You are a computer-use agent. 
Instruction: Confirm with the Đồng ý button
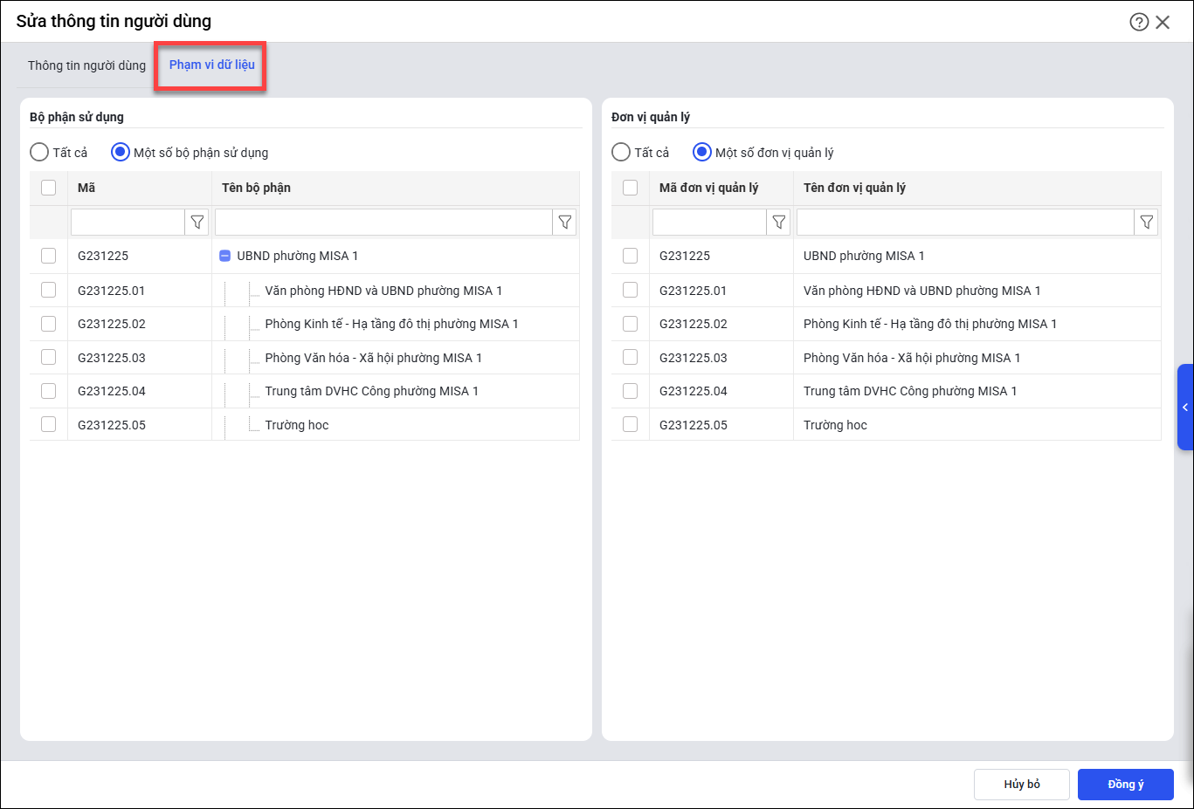click(x=1125, y=785)
